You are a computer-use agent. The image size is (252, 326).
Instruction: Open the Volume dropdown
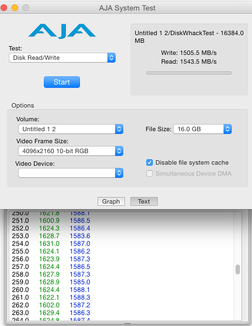(71, 129)
